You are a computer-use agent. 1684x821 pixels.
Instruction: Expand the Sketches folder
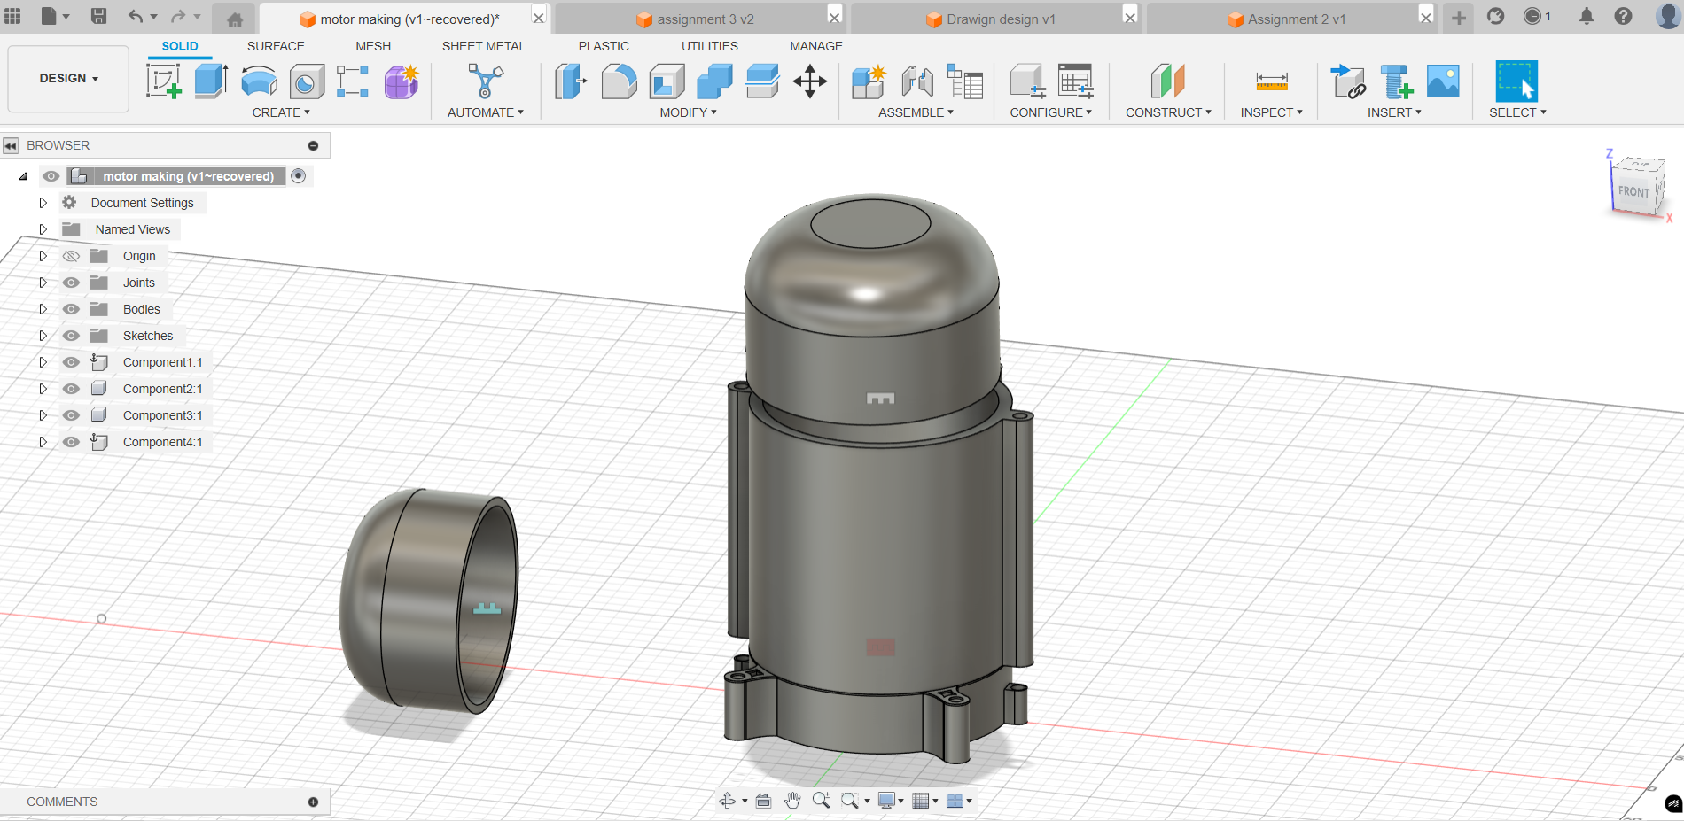[43, 335]
